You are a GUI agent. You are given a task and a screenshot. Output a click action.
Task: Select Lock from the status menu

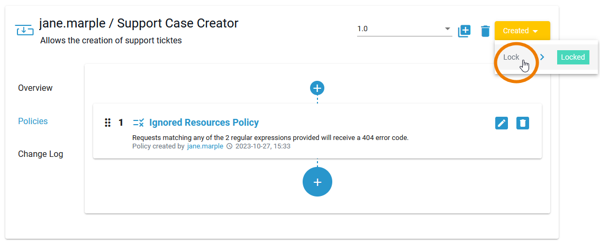click(511, 57)
